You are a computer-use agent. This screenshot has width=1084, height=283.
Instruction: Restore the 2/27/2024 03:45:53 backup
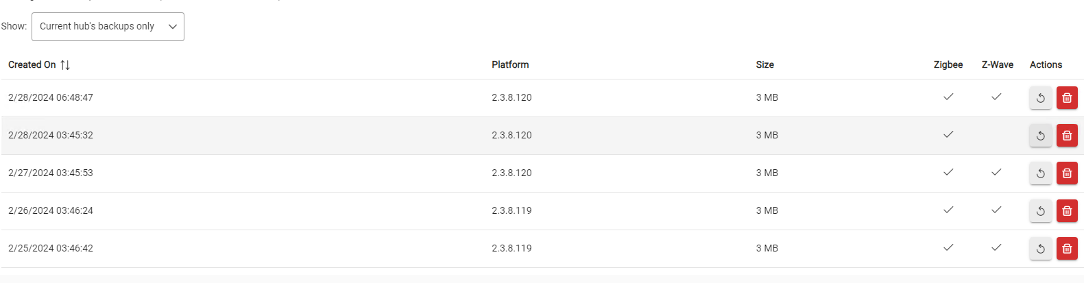pos(1040,173)
